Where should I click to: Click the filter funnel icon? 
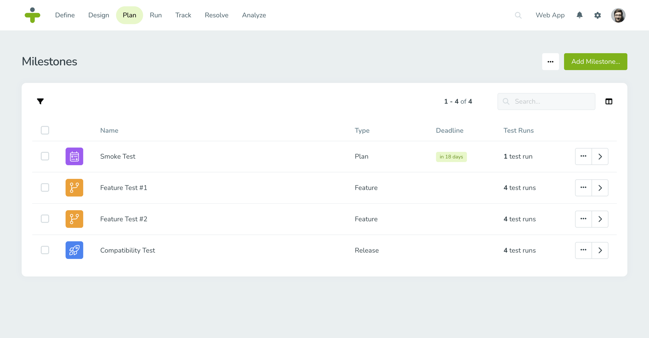point(40,101)
